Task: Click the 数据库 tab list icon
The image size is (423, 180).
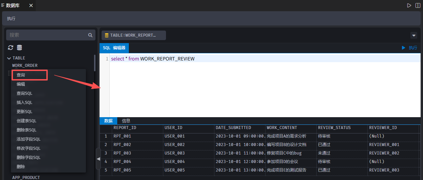Action: click(x=3, y=5)
